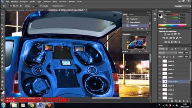Open File Explorer from the taskbar
192x108 pixels.
(x=14, y=105)
